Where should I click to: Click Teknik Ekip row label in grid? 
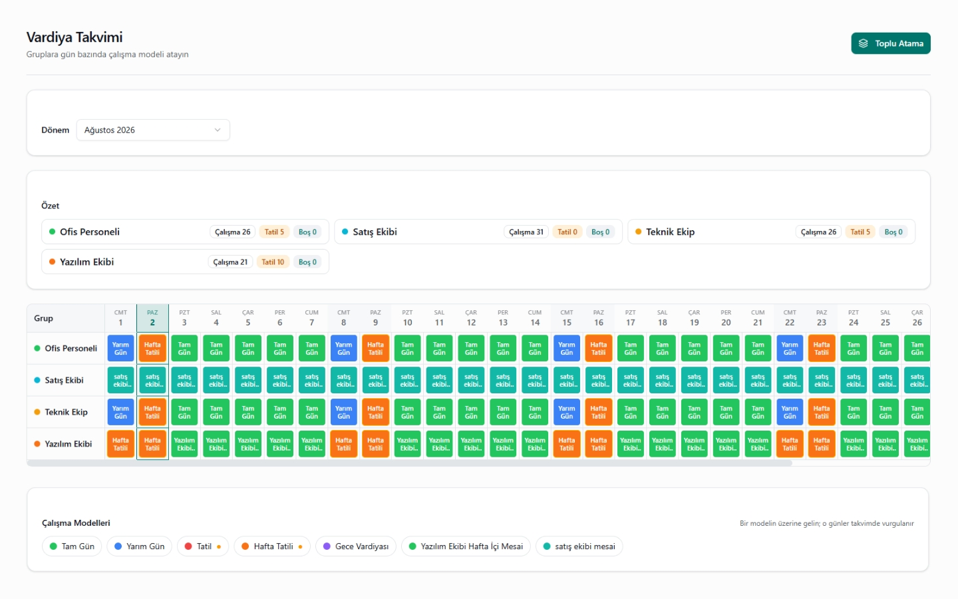(x=65, y=412)
